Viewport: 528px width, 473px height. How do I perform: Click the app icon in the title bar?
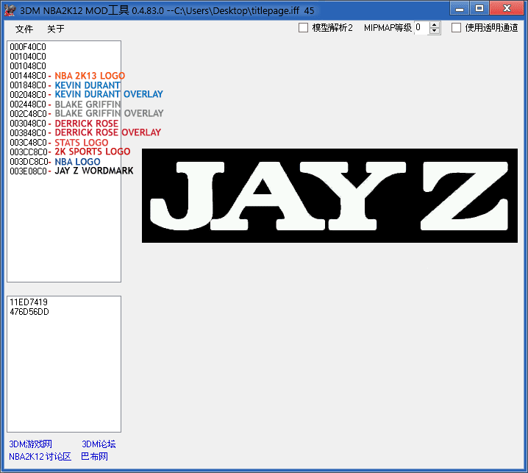[x=10, y=10]
